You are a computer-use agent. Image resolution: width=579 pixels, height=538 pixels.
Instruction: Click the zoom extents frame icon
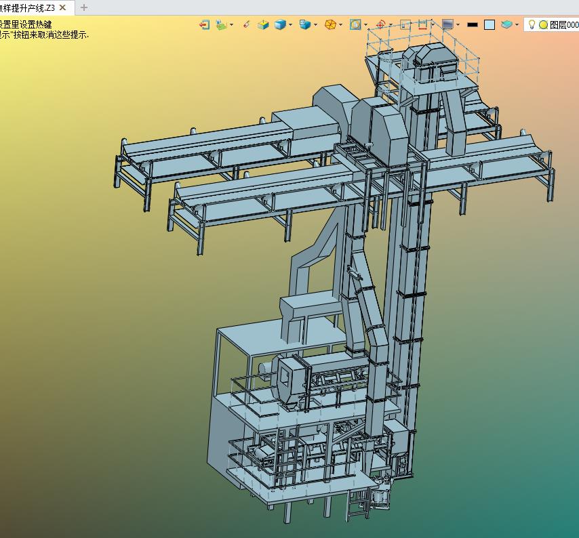pyautogui.click(x=355, y=24)
